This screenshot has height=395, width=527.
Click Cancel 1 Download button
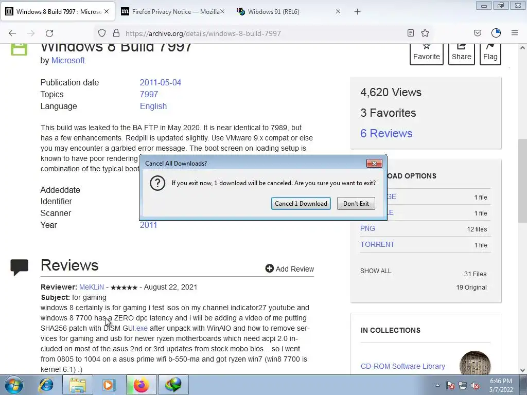(x=301, y=203)
